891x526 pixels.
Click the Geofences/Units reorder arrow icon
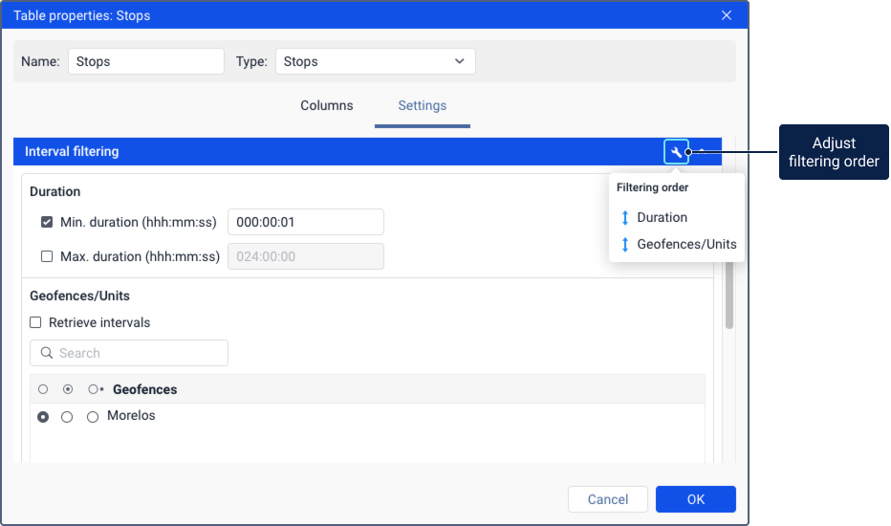[x=625, y=244]
